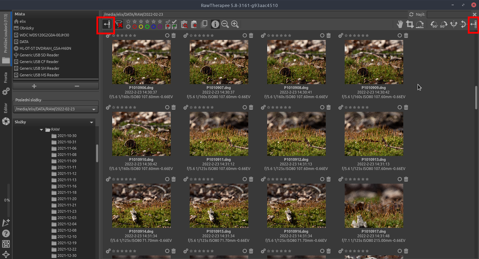Screen dimensions: 479x259
Task: Toggle fullscreen with the arrows icon
Action: (6, 254)
